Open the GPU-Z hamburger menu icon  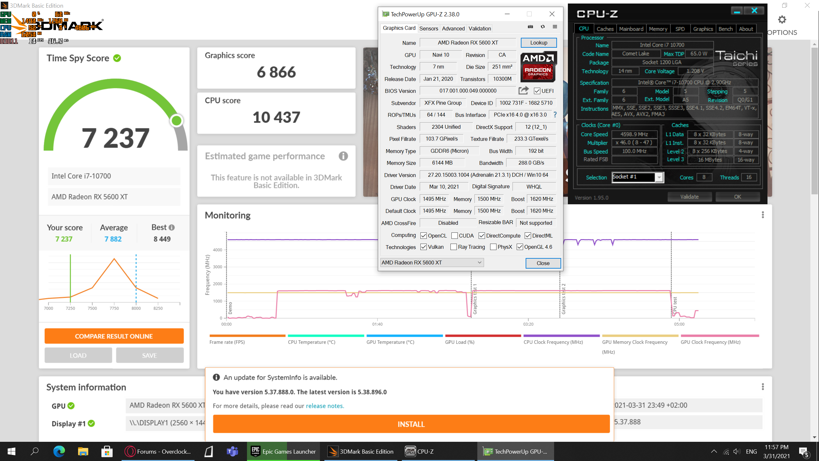pos(555,27)
